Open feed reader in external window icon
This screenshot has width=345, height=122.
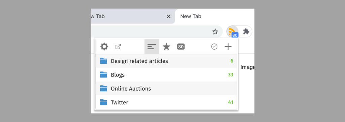tap(118, 47)
